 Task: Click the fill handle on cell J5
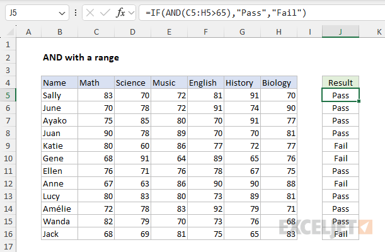[359, 101]
